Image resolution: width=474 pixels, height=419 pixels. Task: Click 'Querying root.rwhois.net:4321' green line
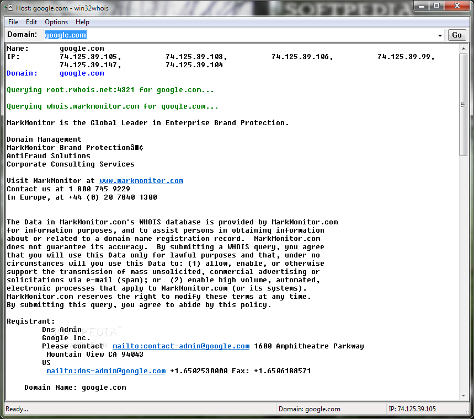110,90
